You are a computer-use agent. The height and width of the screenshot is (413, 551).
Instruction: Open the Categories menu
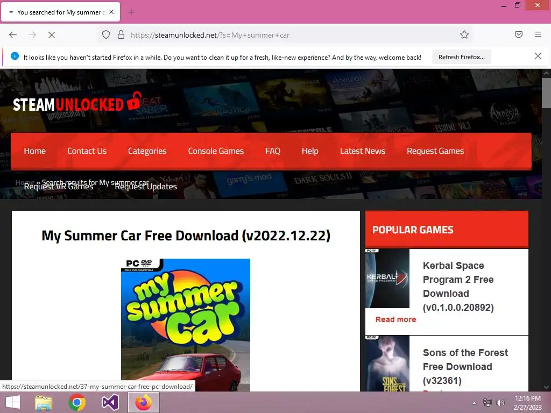click(147, 151)
